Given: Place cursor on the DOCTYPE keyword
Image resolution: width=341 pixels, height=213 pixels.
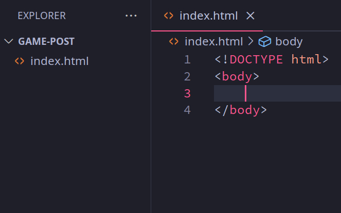Looking at the screenshot, I should 256,59.
